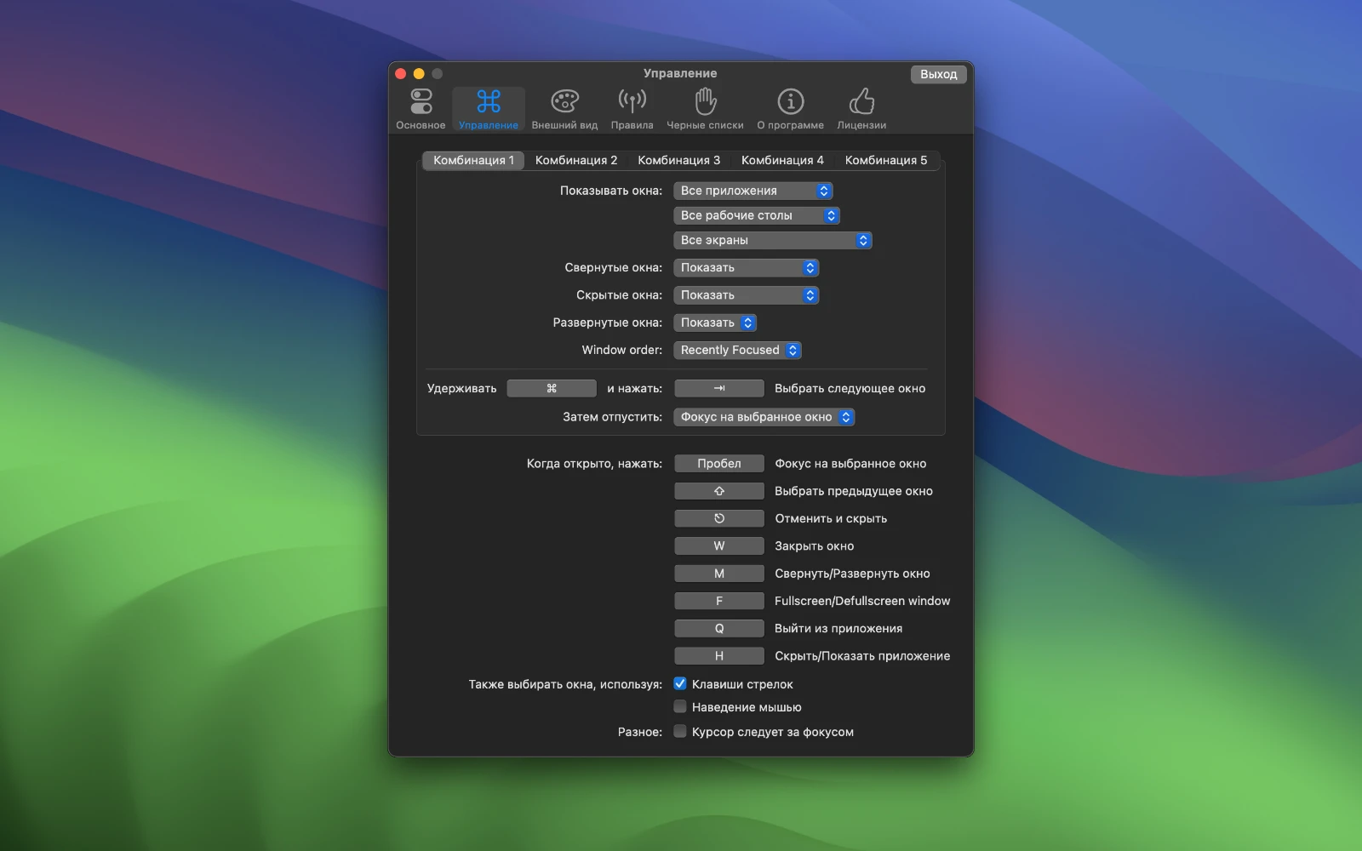Open the Свернутые окна Показать selector
The height and width of the screenshot is (851, 1362).
tap(746, 267)
